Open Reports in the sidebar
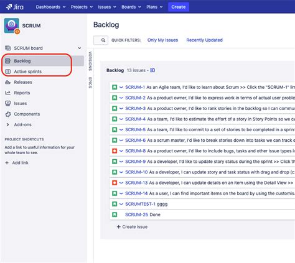Image resolution: width=295 pixels, height=263 pixels. coord(22,93)
